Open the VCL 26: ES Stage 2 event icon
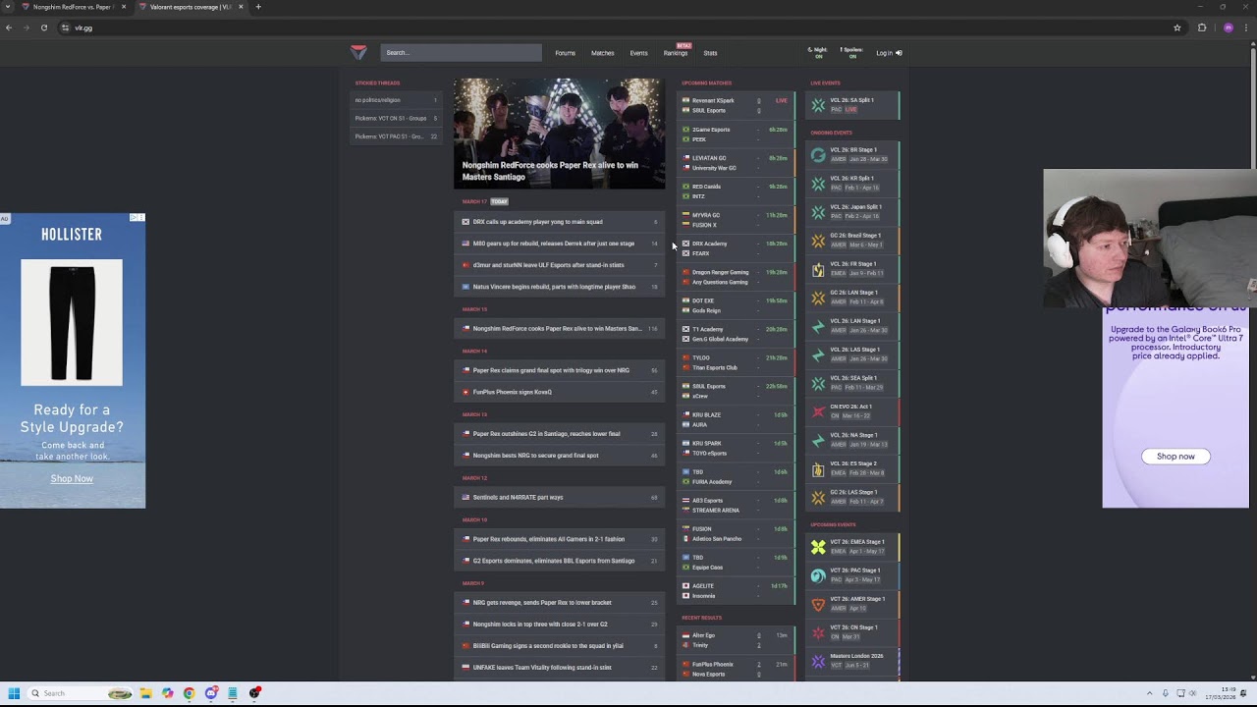The width and height of the screenshot is (1257, 707). 818,468
